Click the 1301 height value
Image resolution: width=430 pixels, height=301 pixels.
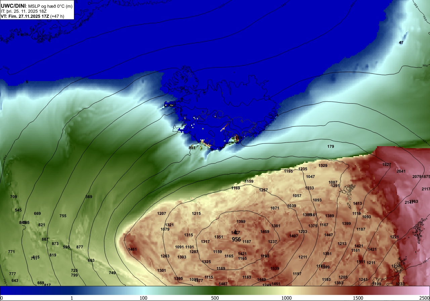tap(162, 270)
